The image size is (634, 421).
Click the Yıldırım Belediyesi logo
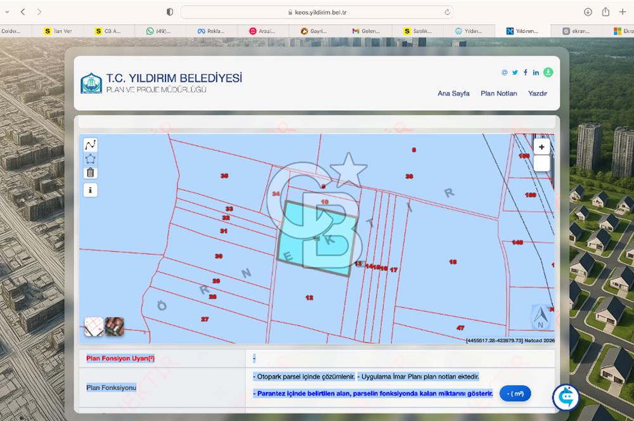coord(91,83)
